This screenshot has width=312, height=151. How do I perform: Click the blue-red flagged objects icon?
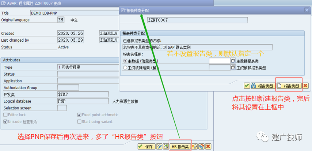point(201,147)
